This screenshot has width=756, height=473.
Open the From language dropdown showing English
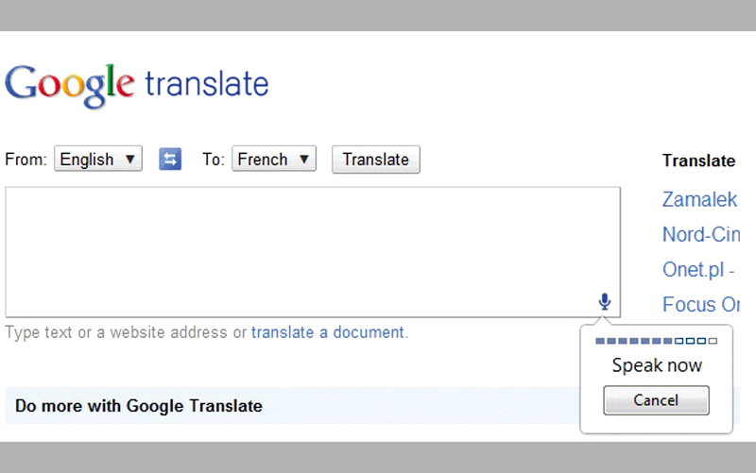coord(98,160)
